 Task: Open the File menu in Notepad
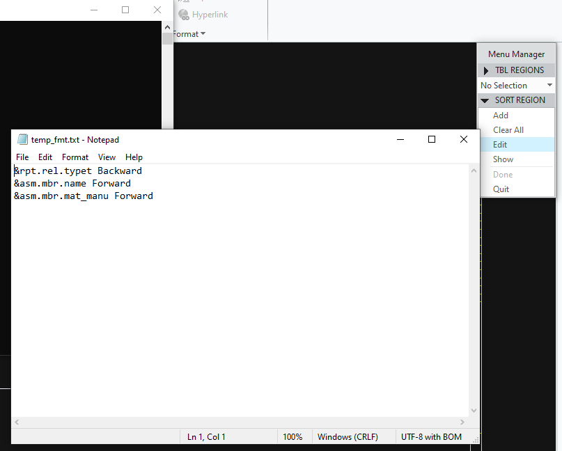click(x=22, y=157)
